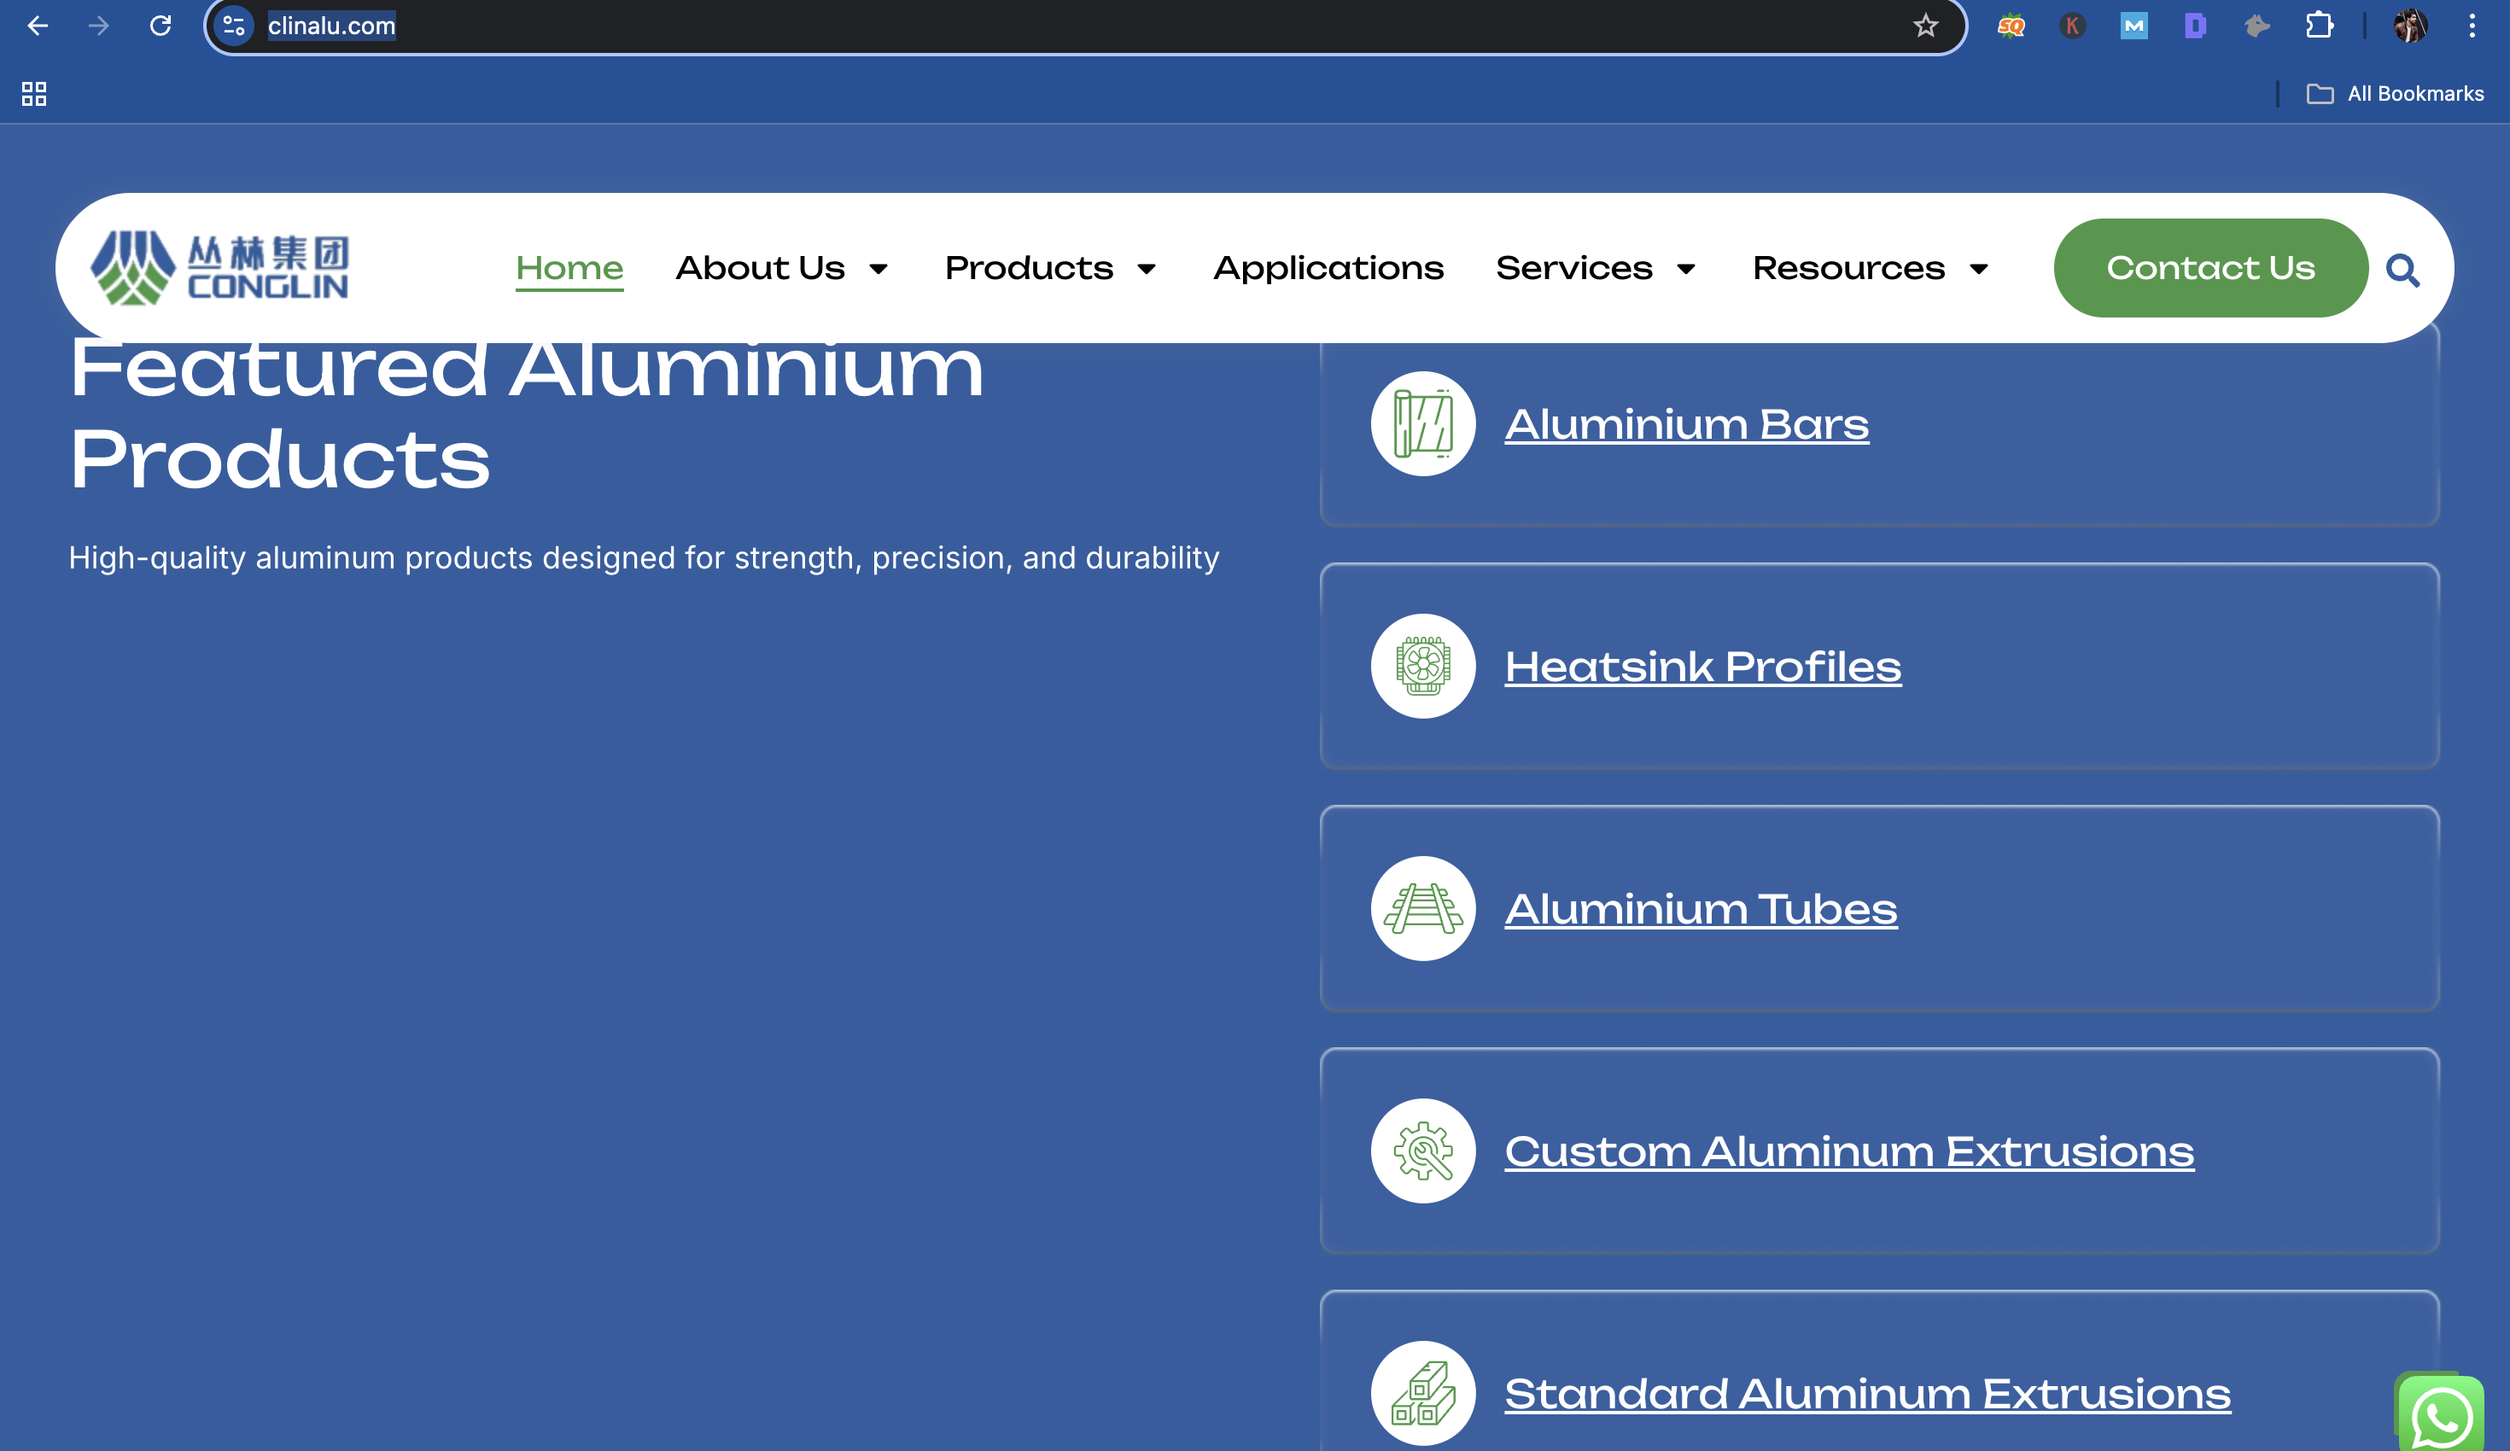The width and height of the screenshot is (2510, 1451).
Task: Click the Heatsink Profiles circular icon
Action: tap(1422, 665)
